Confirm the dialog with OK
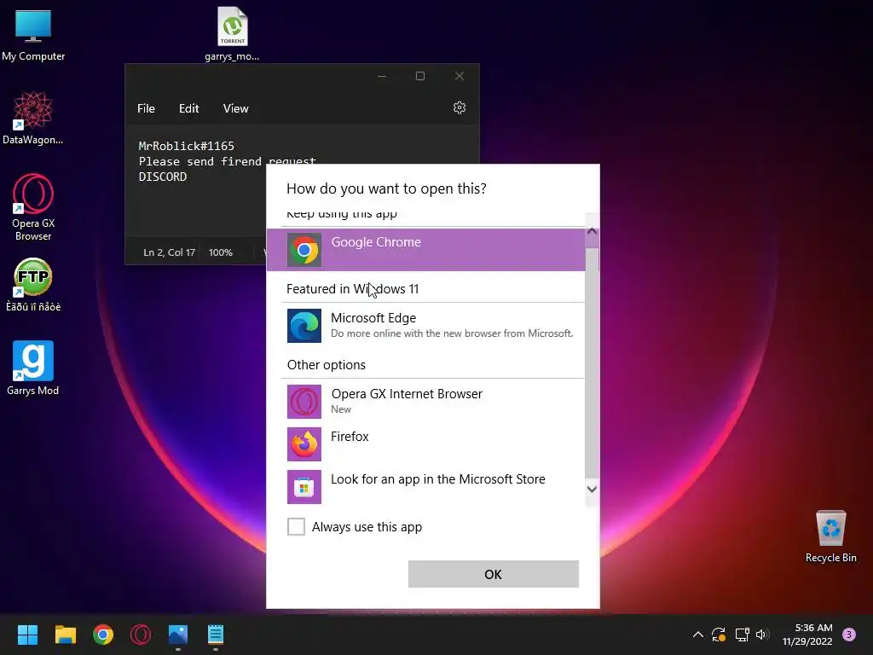 click(x=494, y=574)
